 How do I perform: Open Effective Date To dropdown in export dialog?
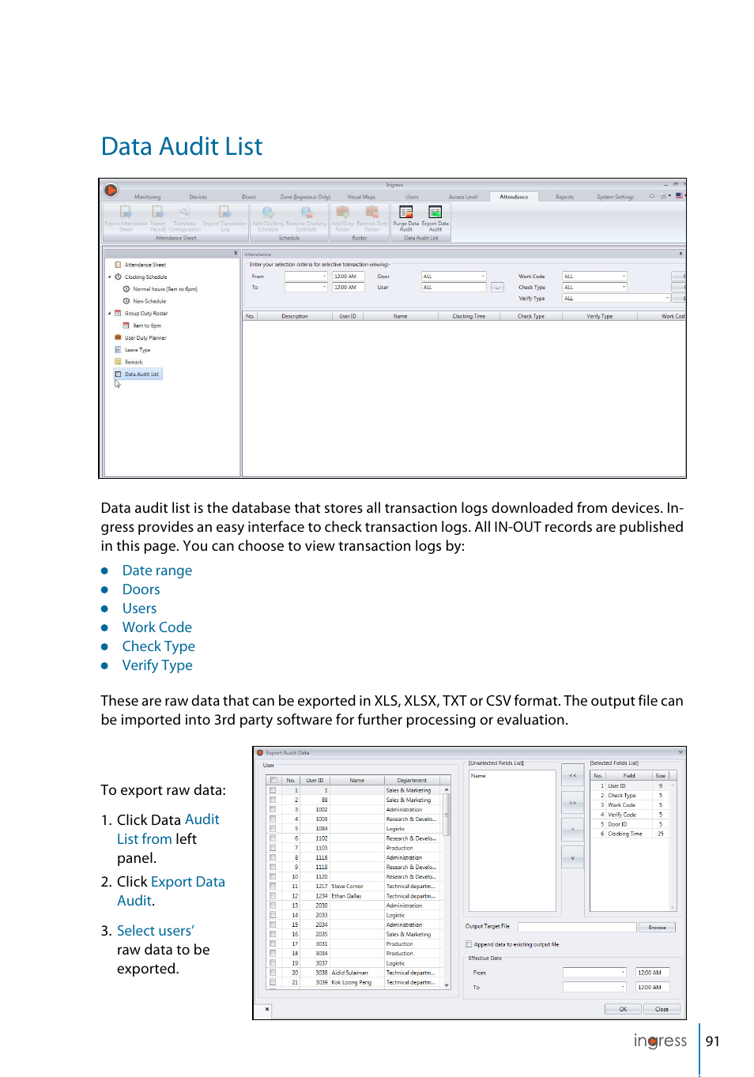pos(623,987)
